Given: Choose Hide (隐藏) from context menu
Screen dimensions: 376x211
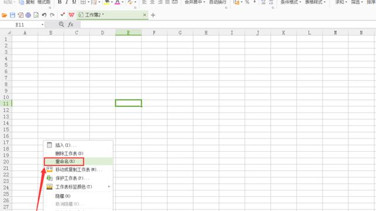Looking at the screenshot, I should 78,196.
